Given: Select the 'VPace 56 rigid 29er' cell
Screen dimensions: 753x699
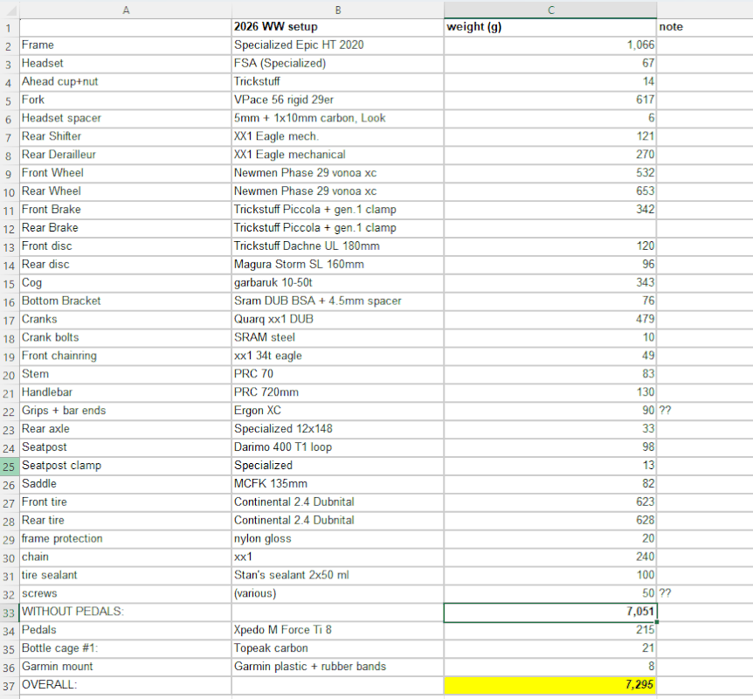Looking at the screenshot, I should click(337, 100).
